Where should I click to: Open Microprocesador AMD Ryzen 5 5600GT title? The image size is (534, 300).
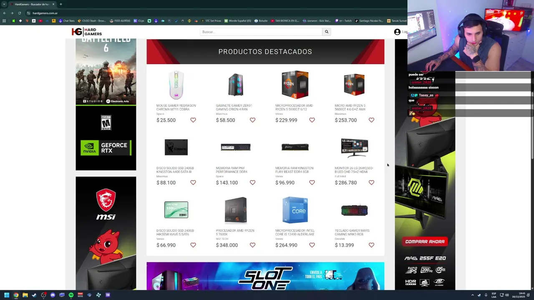click(294, 107)
